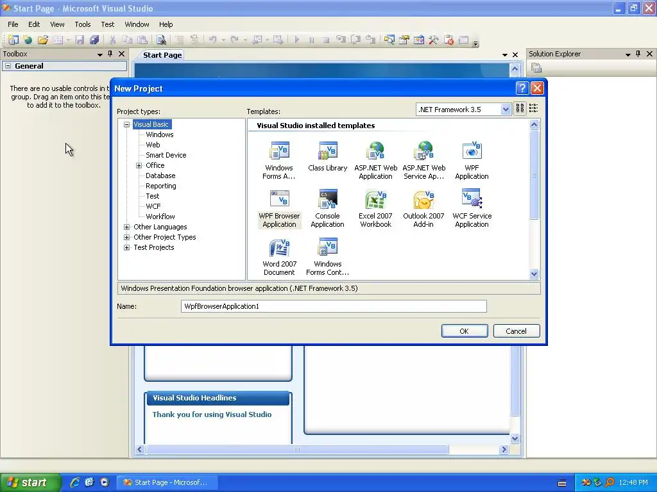Toggle Solution Explorer auto-hide pin
This screenshot has width=657, height=492.
[x=638, y=54]
